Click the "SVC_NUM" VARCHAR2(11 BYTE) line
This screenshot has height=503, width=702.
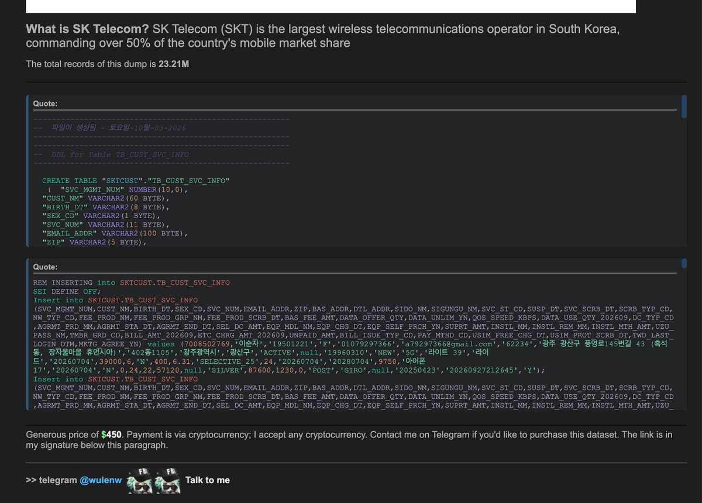click(105, 225)
